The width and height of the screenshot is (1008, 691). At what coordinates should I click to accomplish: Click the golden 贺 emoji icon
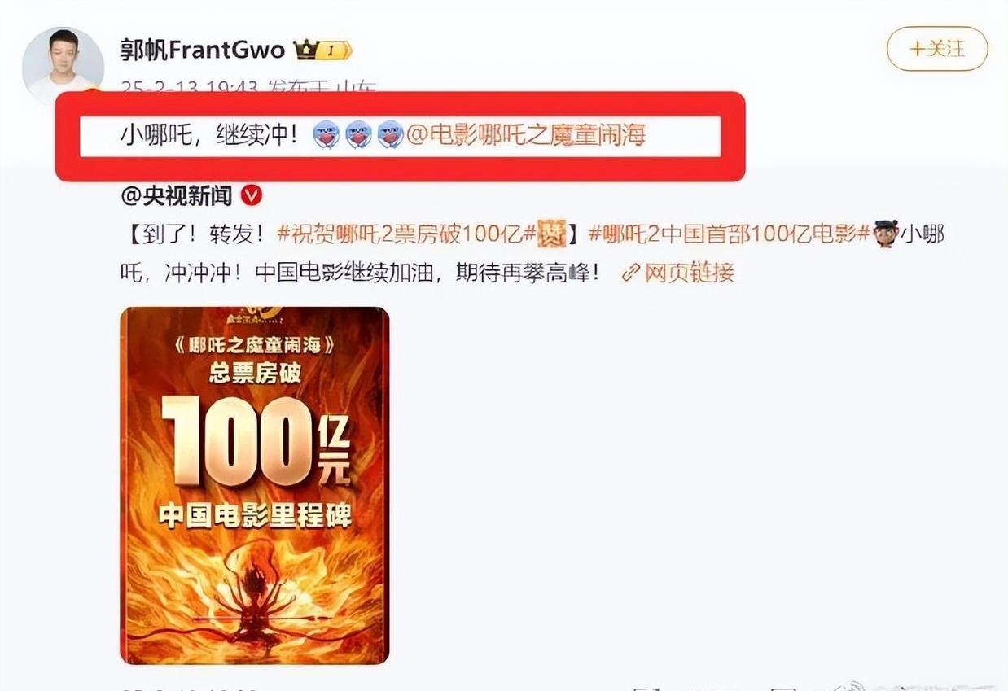552,234
